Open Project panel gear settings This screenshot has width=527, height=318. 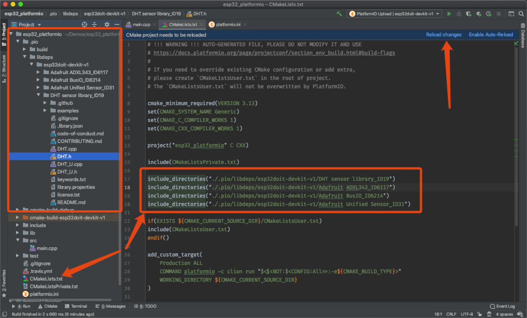click(x=107, y=24)
